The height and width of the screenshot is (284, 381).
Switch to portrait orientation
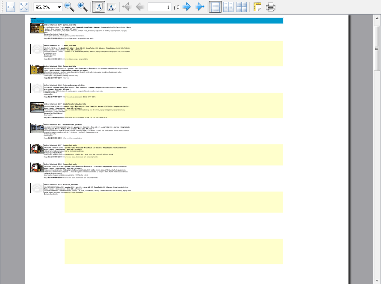99,7
